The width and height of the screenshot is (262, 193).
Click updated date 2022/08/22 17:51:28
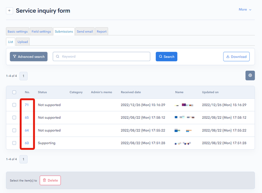point(224,143)
